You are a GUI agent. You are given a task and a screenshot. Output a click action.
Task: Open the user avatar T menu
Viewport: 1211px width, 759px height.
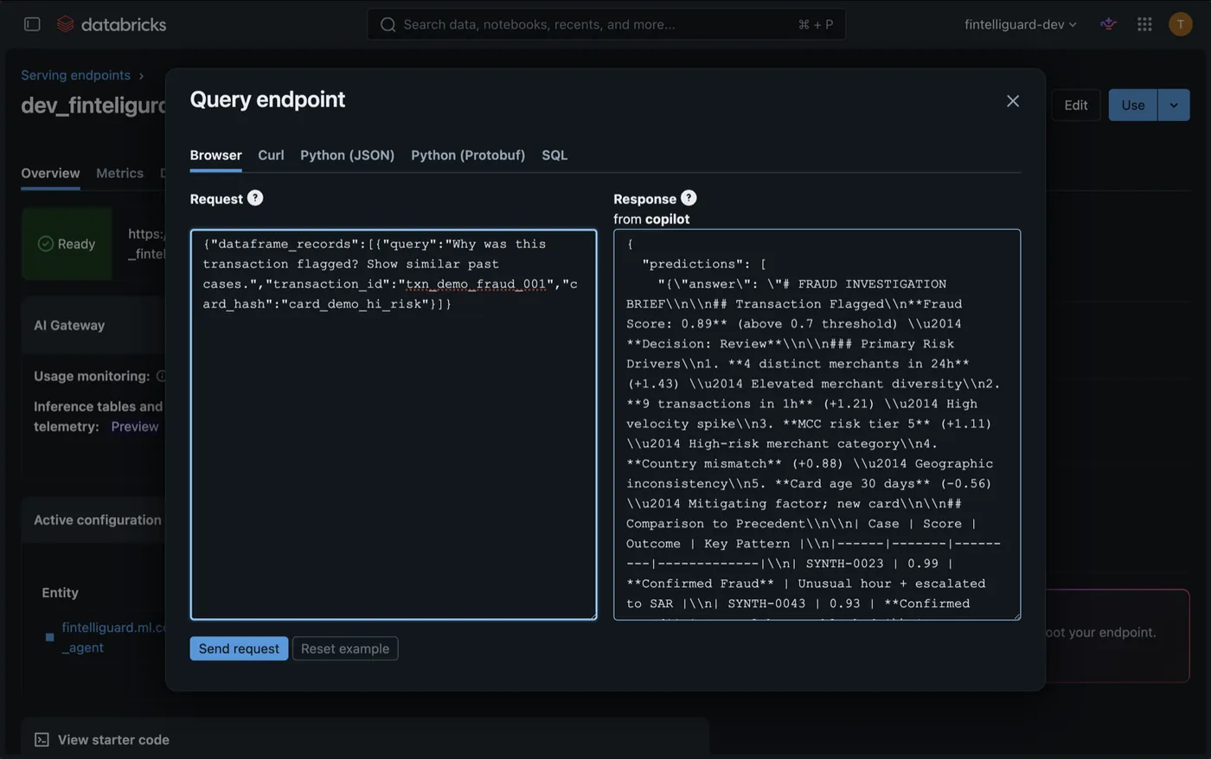click(1180, 24)
